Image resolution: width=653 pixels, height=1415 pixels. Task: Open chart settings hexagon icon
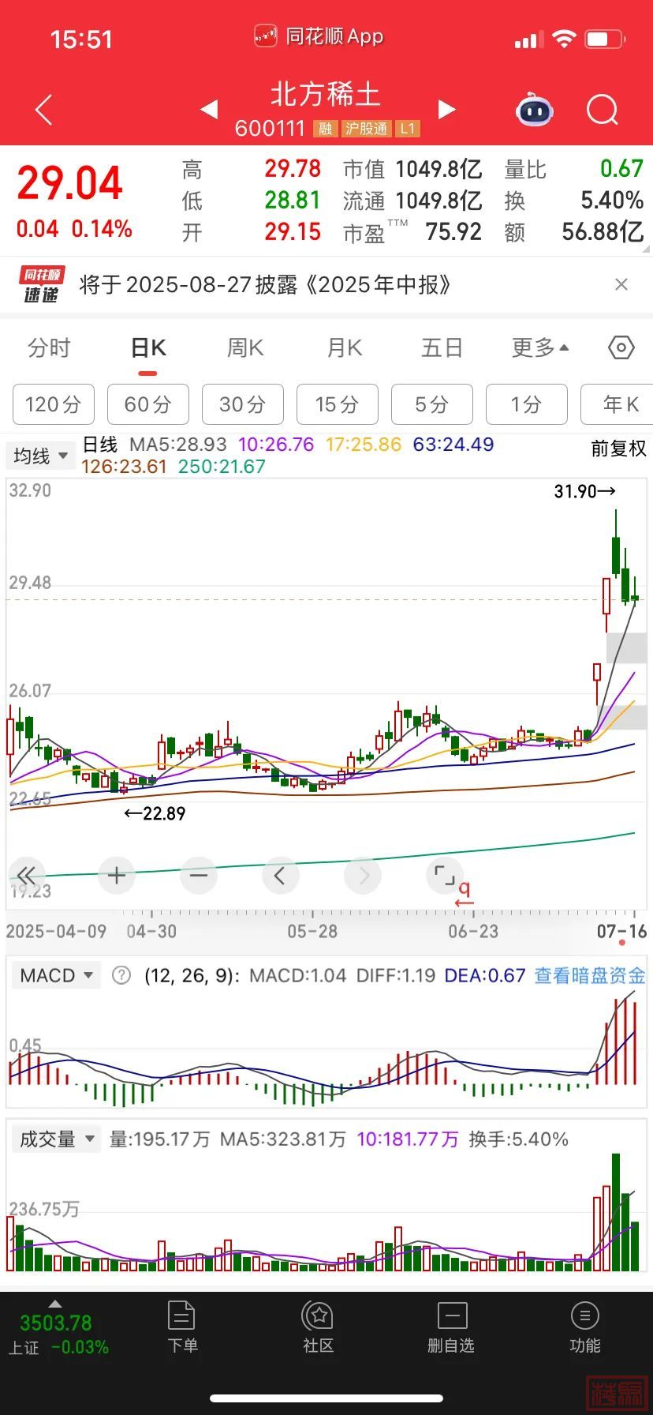click(x=621, y=347)
